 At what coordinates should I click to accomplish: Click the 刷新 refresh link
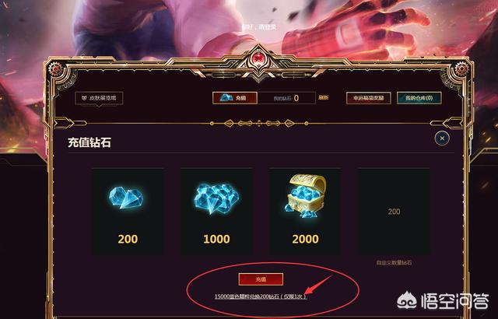tap(324, 97)
